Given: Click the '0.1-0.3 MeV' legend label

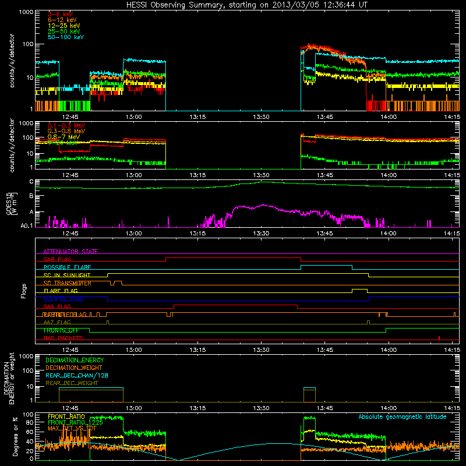Looking at the screenshot, I should pyautogui.click(x=66, y=125).
